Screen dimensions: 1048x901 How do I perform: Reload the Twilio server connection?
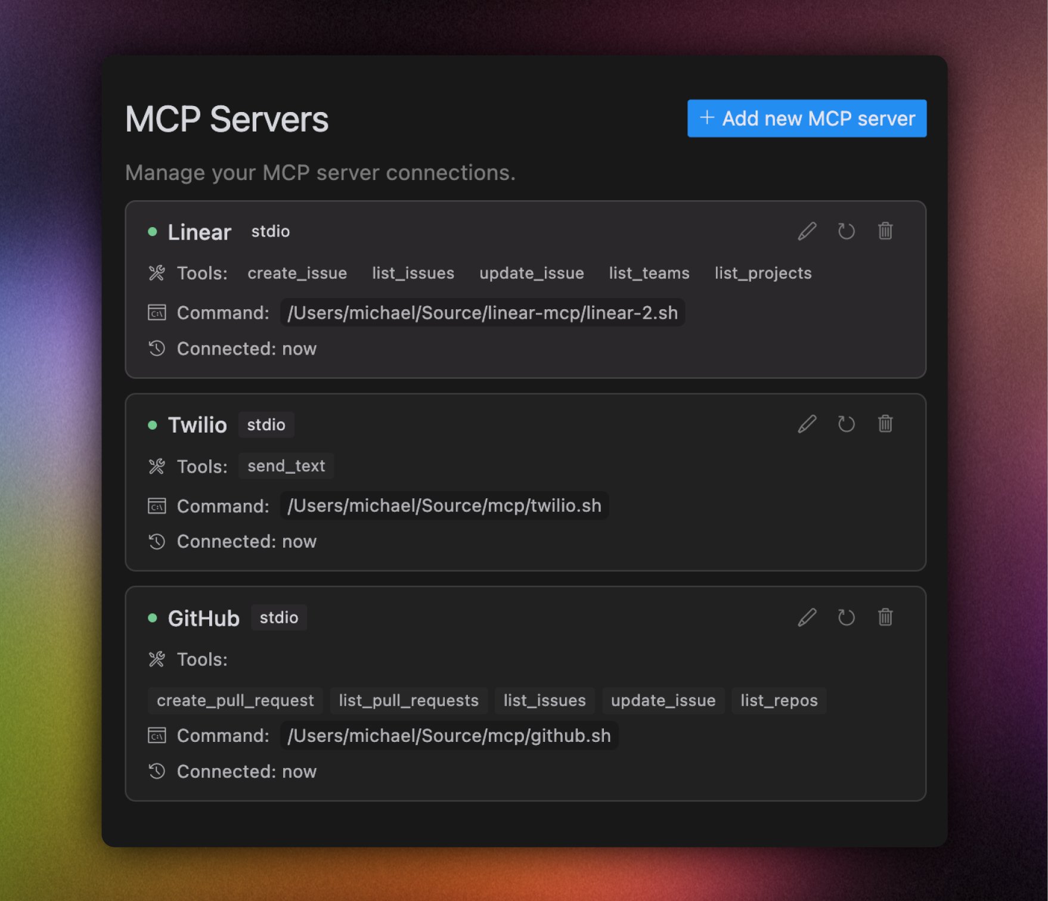tap(846, 424)
